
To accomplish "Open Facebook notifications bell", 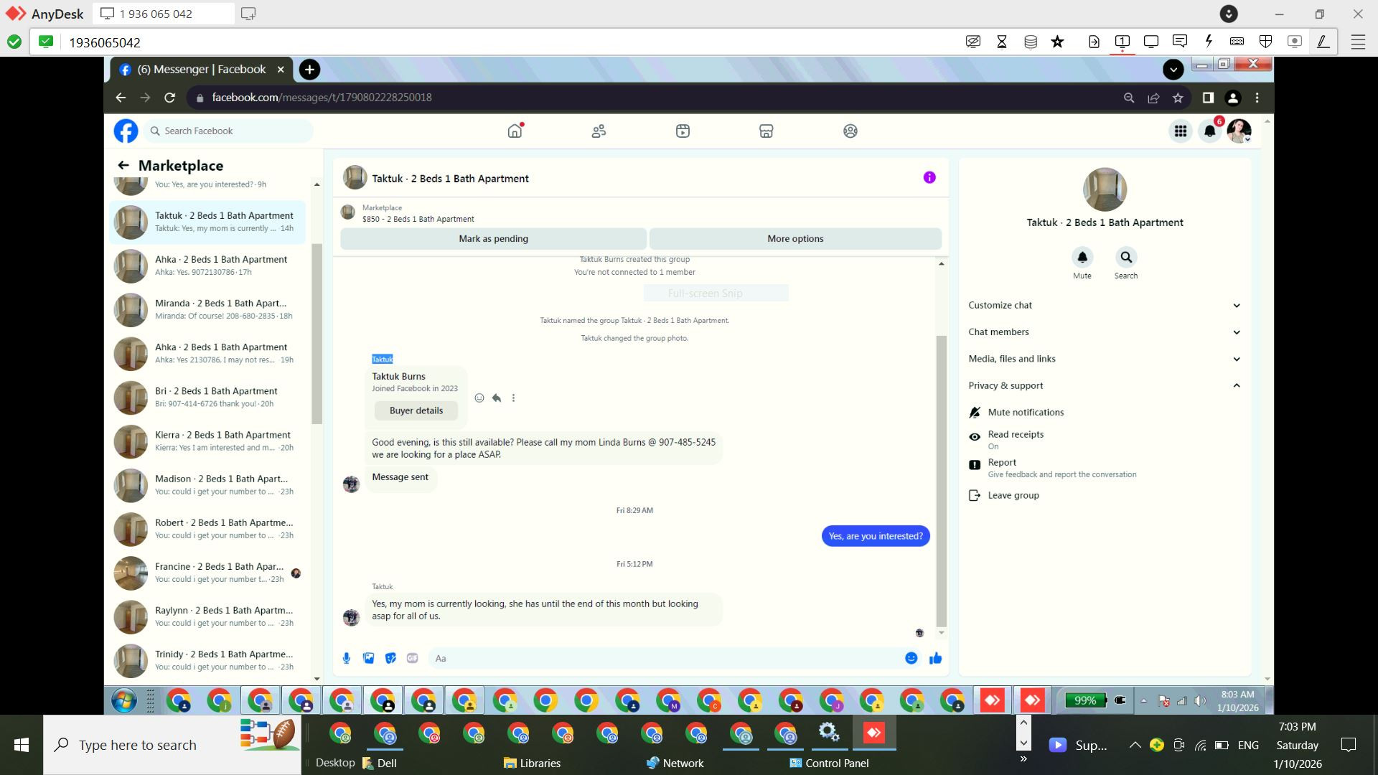I will click(x=1210, y=131).
